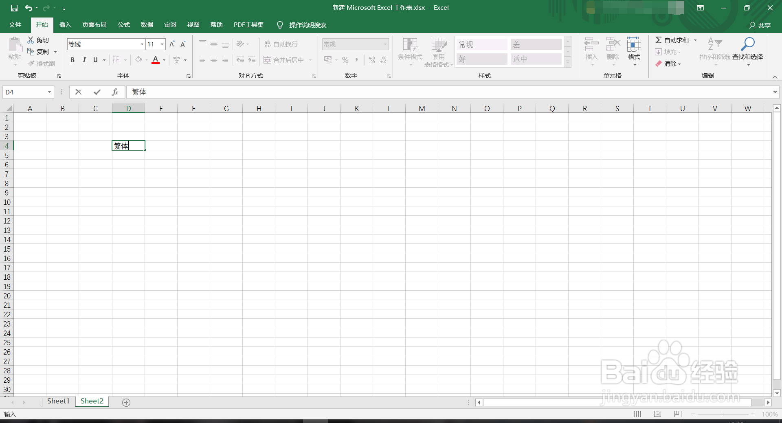Apply the 好 cell style swatch
Image resolution: width=782 pixels, height=423 pixels.
click(x=481, y=59)
